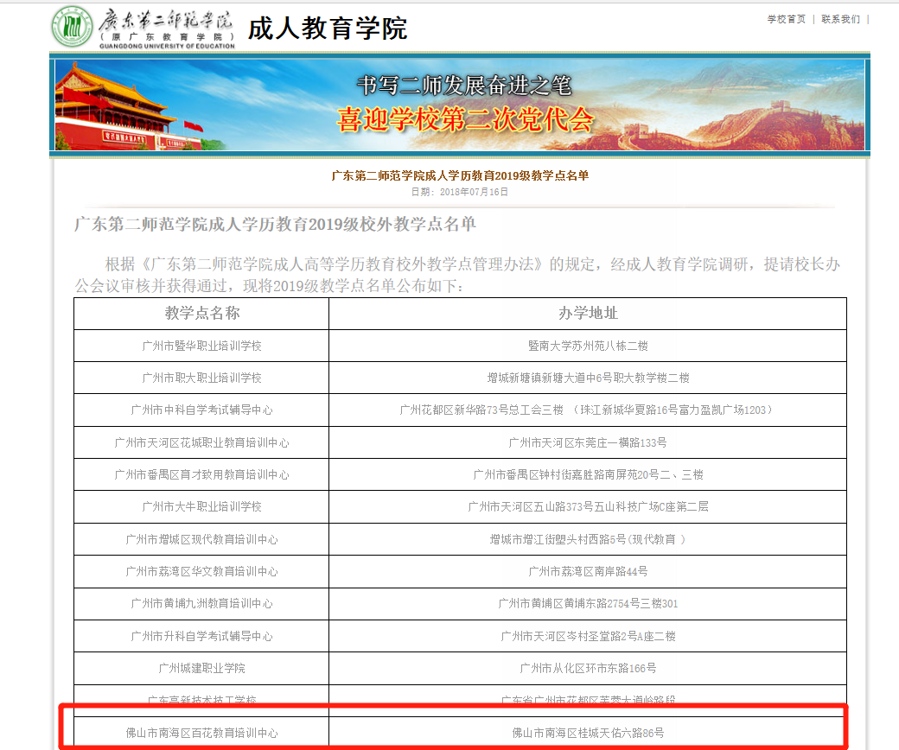
Task: Click the banner slogan 喜迎学校第二次党代会
Action: [x=465, y=119]
